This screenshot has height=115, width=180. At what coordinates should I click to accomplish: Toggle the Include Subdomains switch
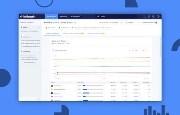(x=156, y=22)
